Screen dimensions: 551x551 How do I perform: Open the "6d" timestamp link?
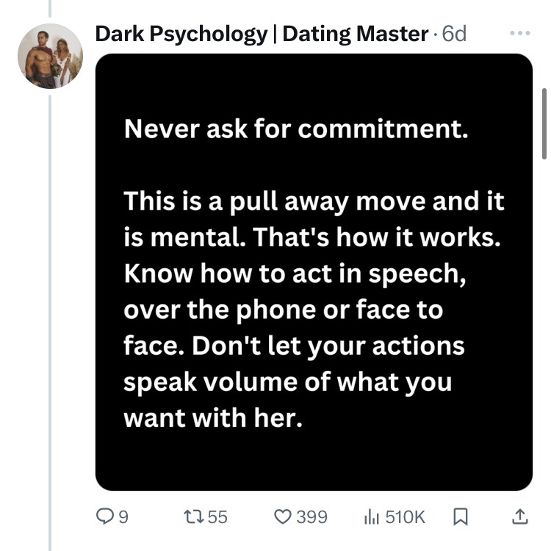454,34
